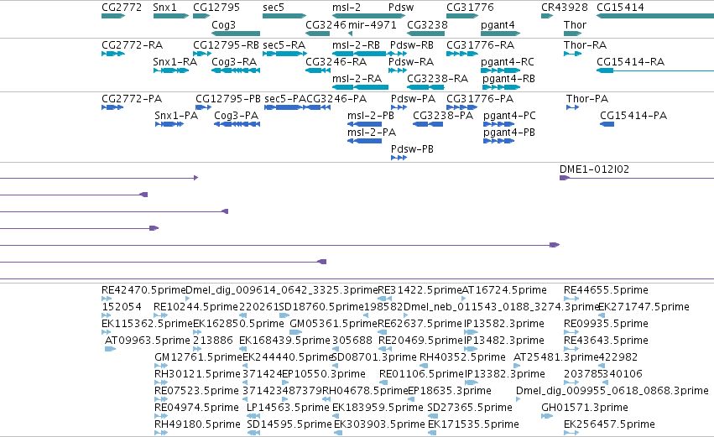Click the CG12795 gene glyph in gene track
Image resolution: width=714 pixels, height=437 pixels.
[x=201, y=16]
